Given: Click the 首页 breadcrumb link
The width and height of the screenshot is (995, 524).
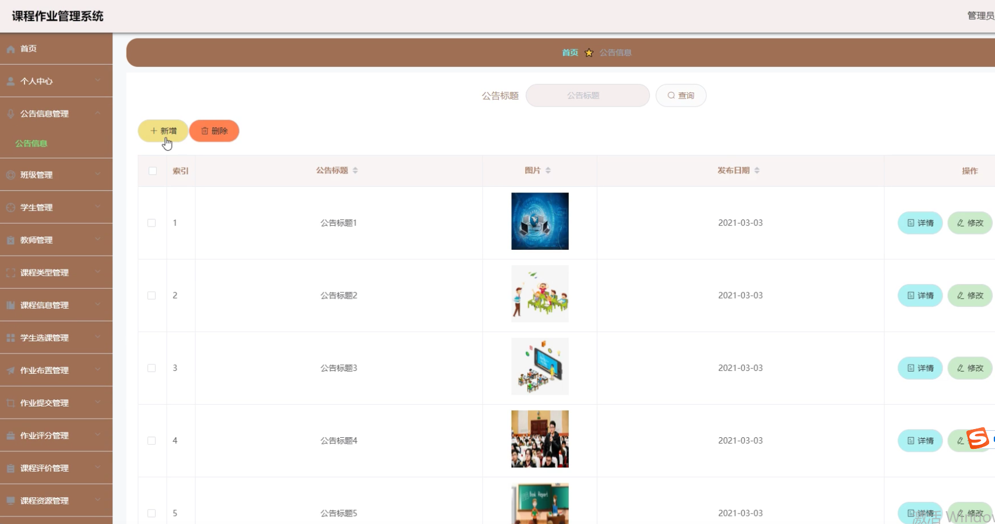Looking at the screenshot, I should click(570, 52).
